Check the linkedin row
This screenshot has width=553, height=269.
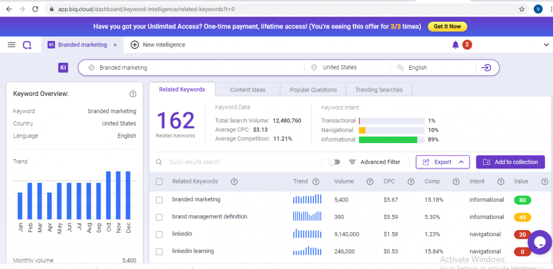(x=159, y=235)
